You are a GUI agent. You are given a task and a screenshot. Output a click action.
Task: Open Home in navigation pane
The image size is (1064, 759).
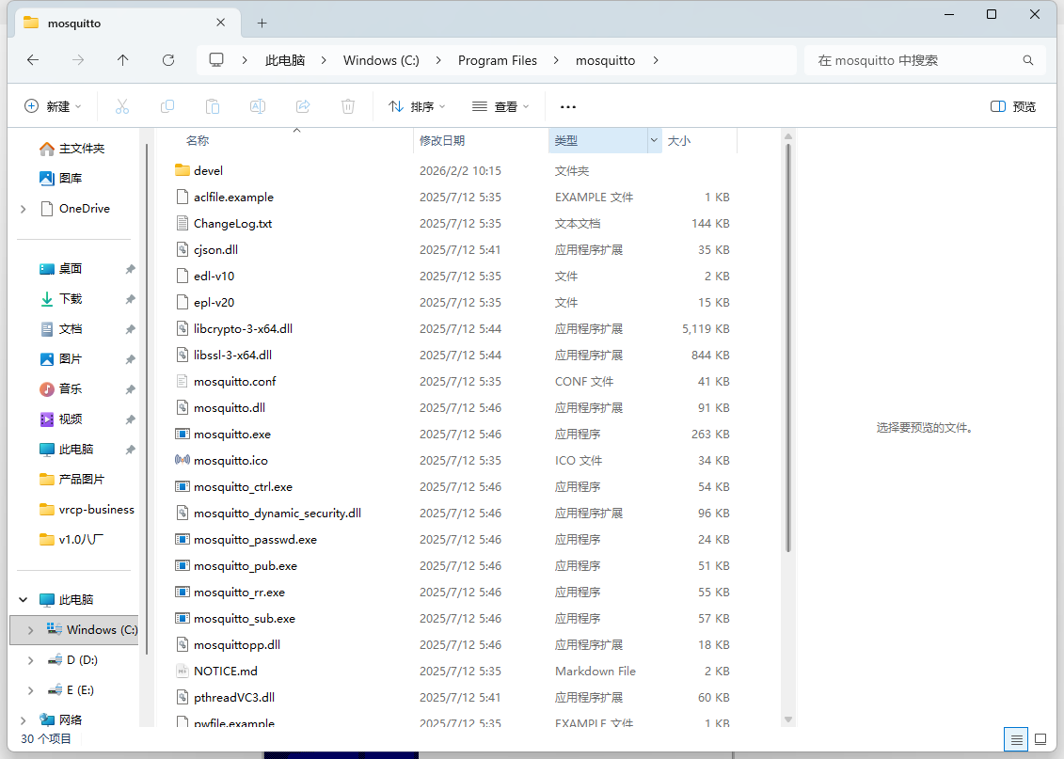(82, 148)
